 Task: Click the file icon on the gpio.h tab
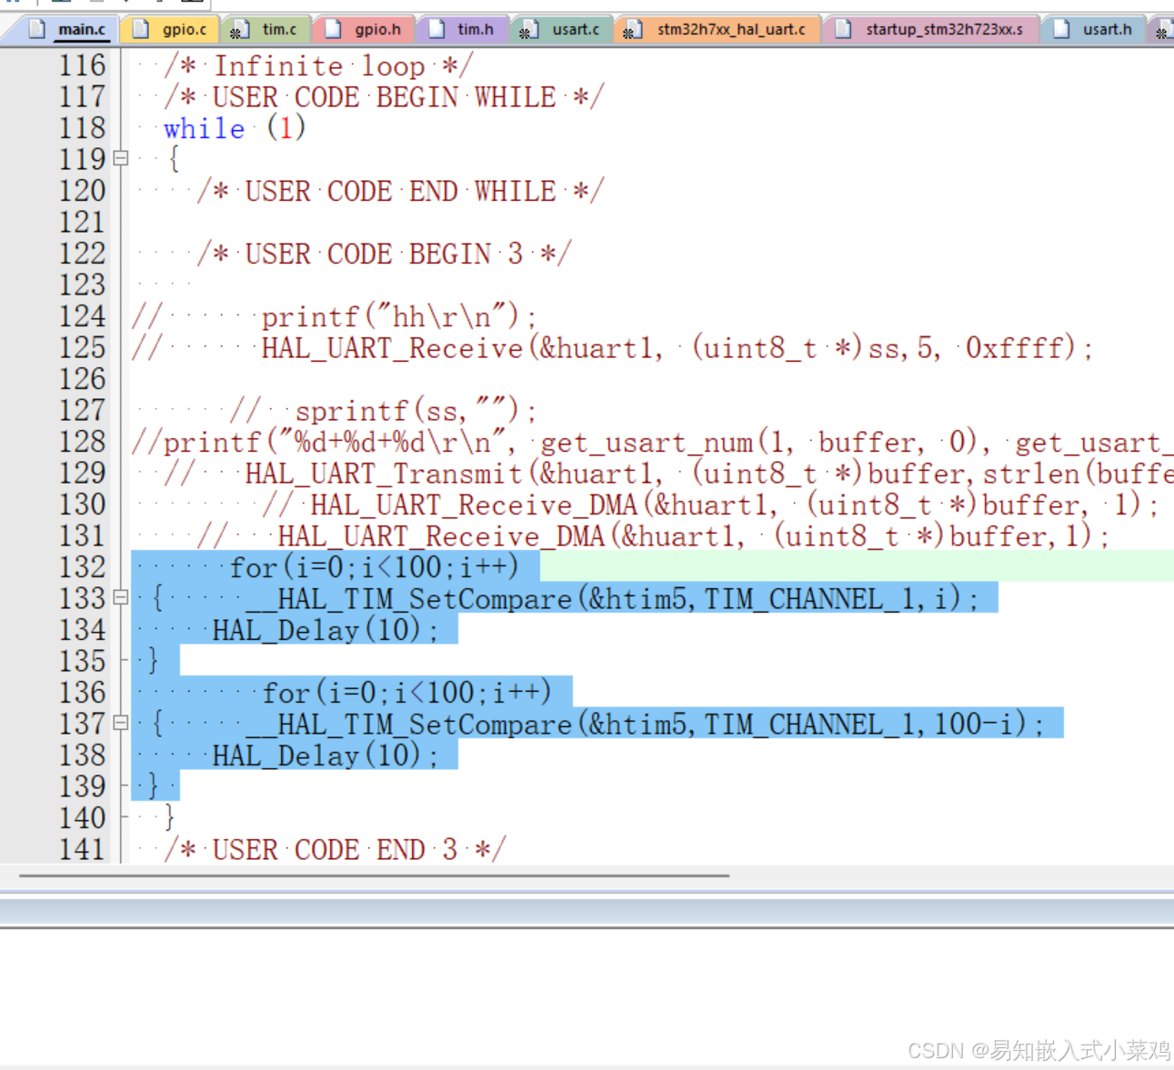click(x=333, y=28)
